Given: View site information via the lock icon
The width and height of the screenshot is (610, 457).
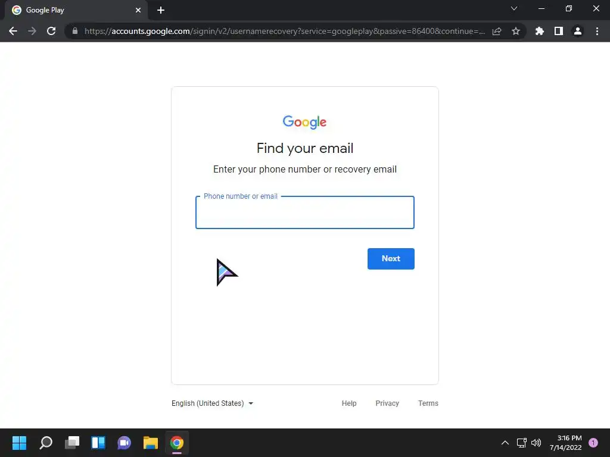Looking at the screenshot, I should 75,31.
